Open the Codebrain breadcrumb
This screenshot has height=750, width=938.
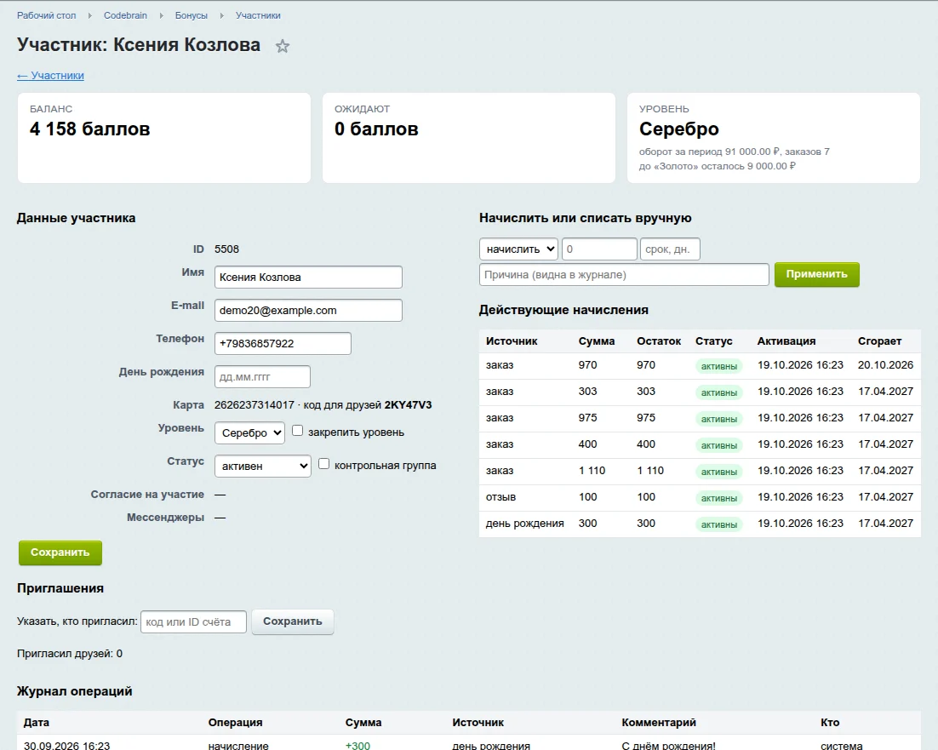(126, 15)
